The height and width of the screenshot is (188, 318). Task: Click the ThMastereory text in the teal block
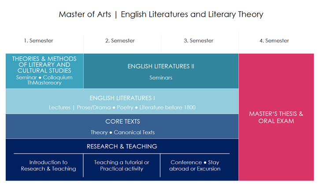point(44,83)
